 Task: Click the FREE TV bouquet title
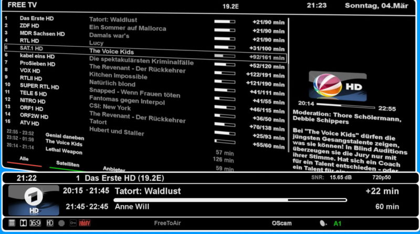22,5
